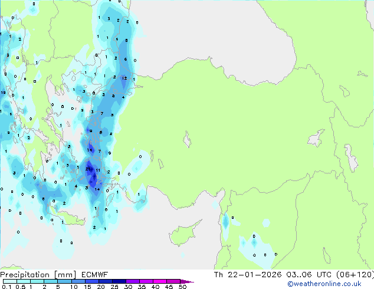Click the "21" precipitation value on the map
This screenshot has width=374, height=289.
coord(88,169)
